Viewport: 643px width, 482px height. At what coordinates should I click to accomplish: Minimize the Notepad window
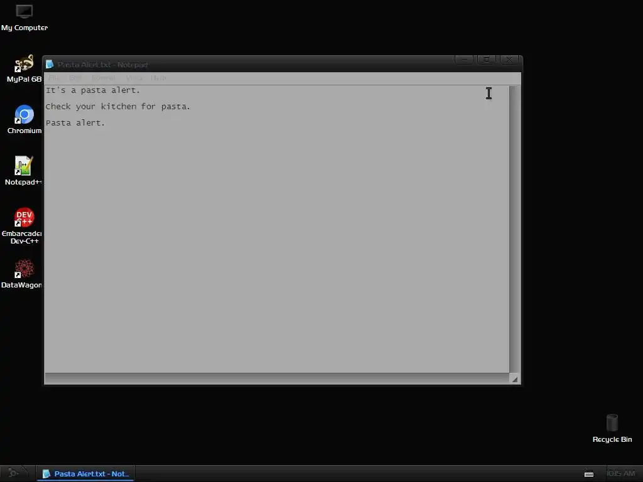(x=464, y=60)
